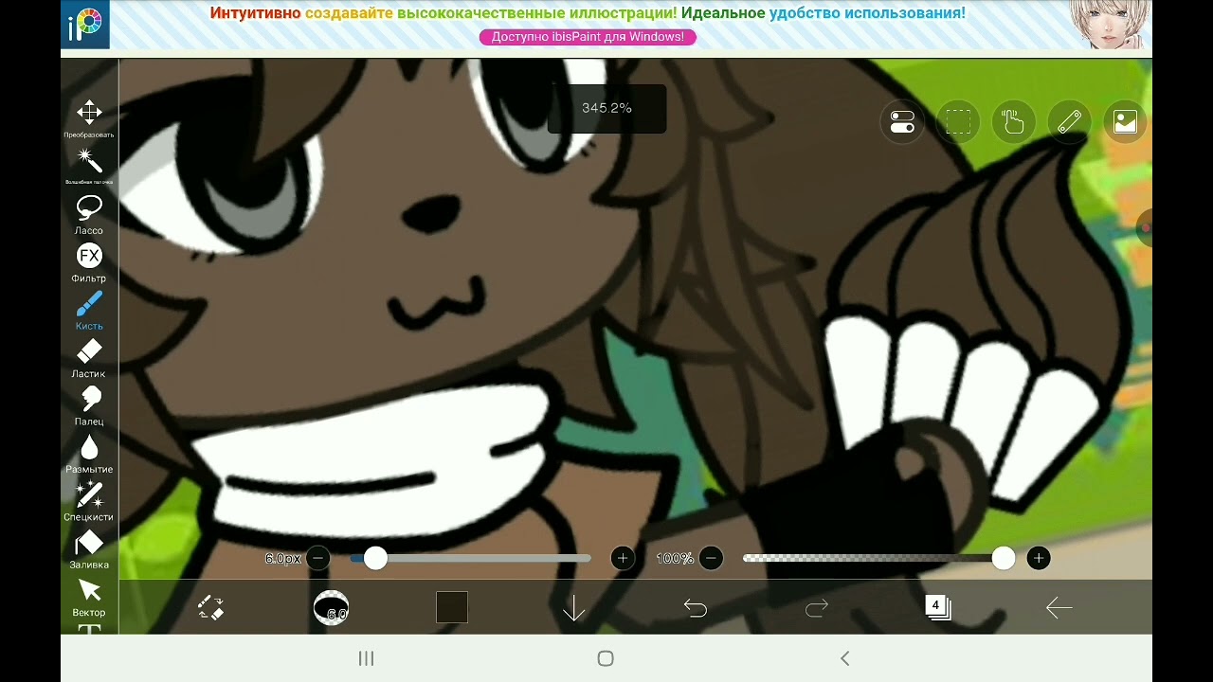Open brush settings with the 6.0 brush preview
The image size is (1213, 682).
pos(332,607)
